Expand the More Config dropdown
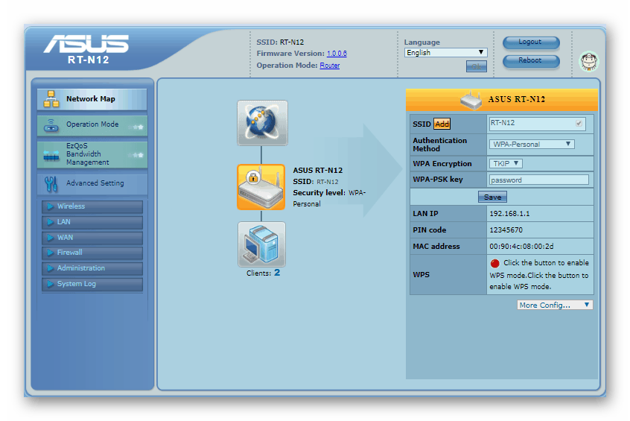 tap(555, 305)
